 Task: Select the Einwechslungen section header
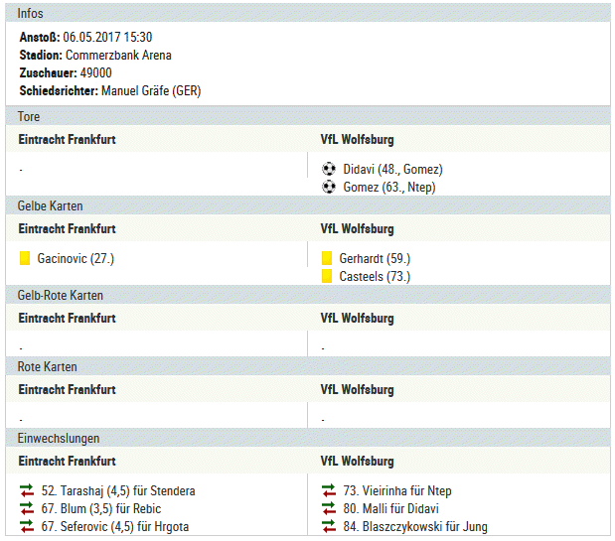tap(308, 438)
